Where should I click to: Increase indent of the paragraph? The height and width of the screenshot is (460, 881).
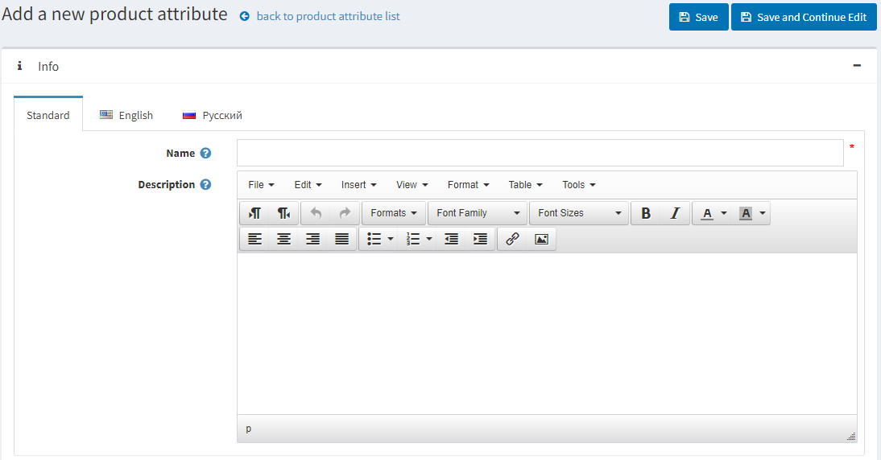click(480, 239)
